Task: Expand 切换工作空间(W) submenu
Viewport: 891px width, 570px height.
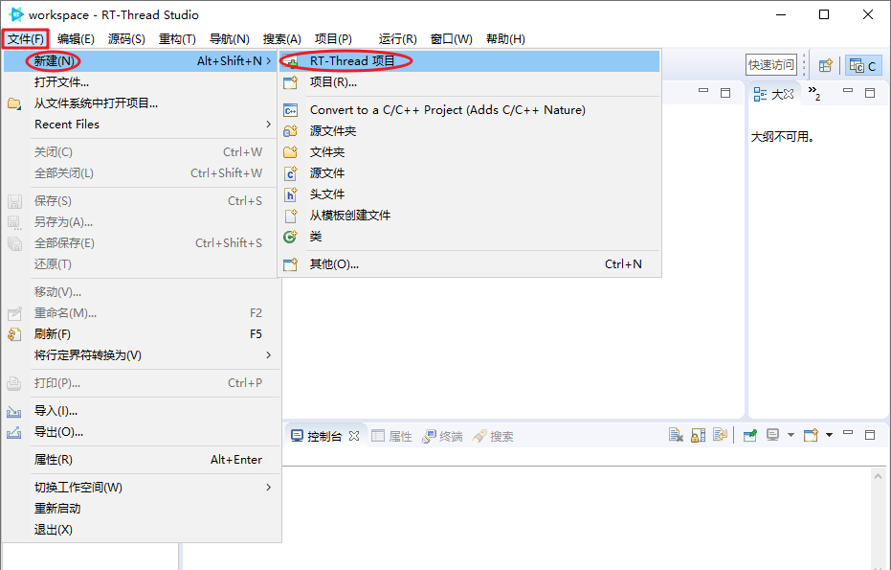Action: coord(141,487)
